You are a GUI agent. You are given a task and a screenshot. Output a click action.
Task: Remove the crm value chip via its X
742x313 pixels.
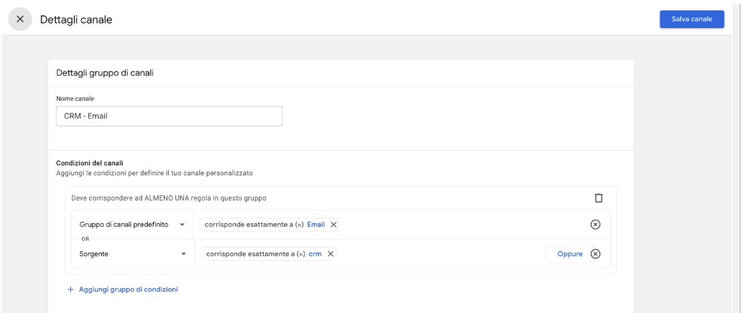(331, 254)
